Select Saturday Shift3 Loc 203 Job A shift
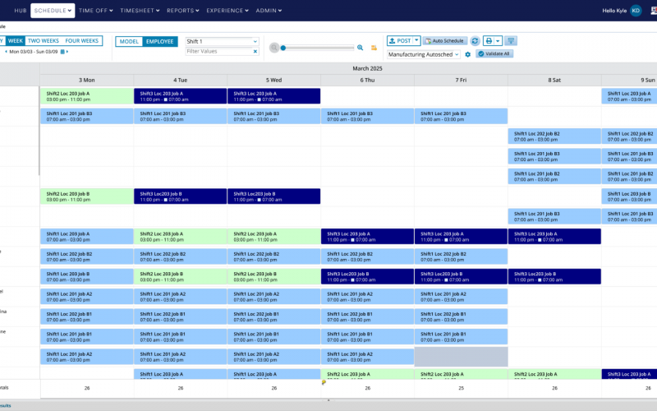 [x=554, y=237]
